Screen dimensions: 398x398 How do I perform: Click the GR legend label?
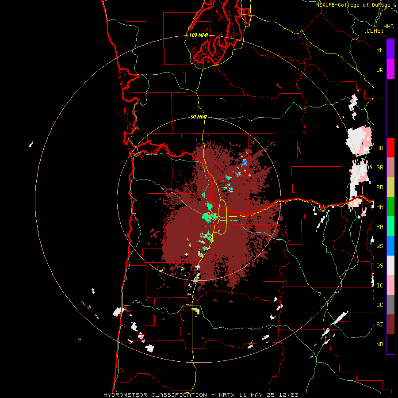pyautogui.click(x=379, y=168)
